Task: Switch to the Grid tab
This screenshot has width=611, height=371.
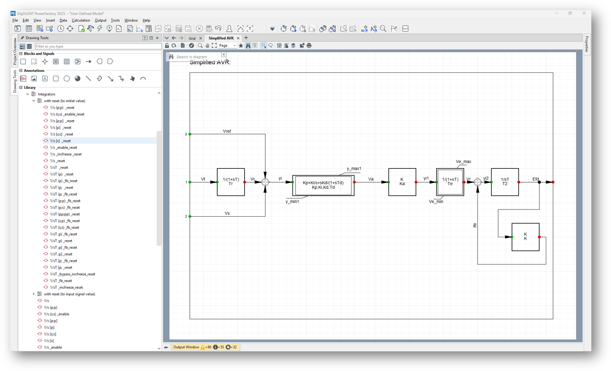Action: (192, 38)
